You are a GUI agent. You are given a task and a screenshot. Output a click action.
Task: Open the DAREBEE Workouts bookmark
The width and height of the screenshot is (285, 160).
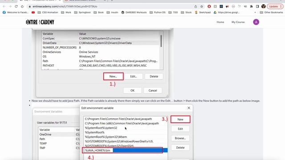coord(134,12)
